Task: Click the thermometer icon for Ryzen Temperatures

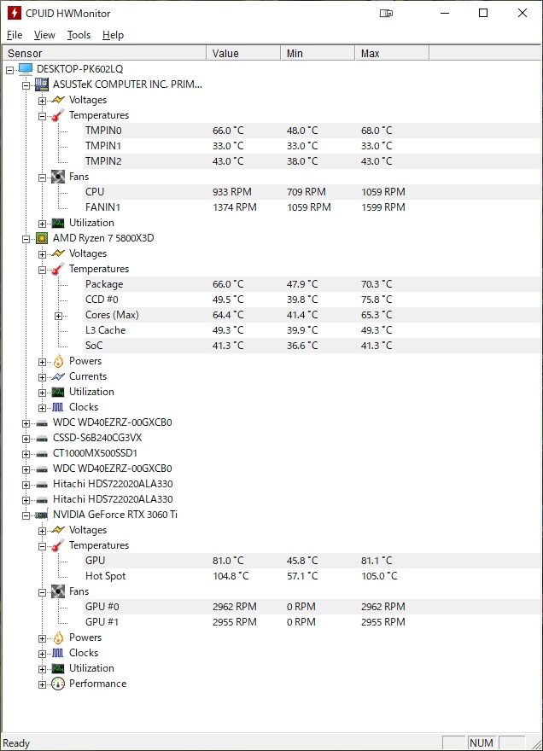Action: pyautogui.click(x=58, y=269)
